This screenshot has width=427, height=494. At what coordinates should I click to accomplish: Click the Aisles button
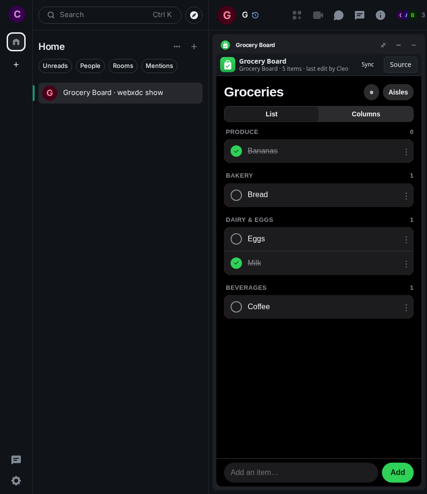click(x=398, y=92)
